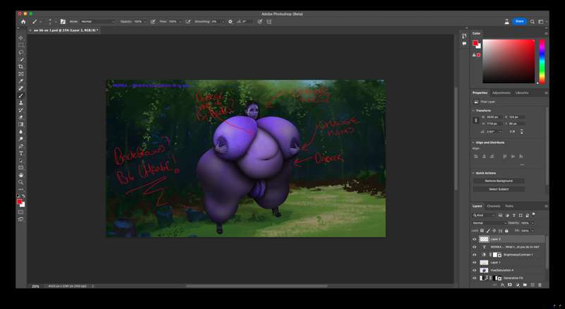Open layer filter Kind dropdown
Screen dimensions: 565x309
pyautogui.click(x=484, y=215)
